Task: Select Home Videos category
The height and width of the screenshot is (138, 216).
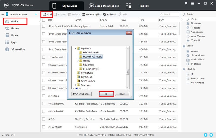Action: pos(195,55)
